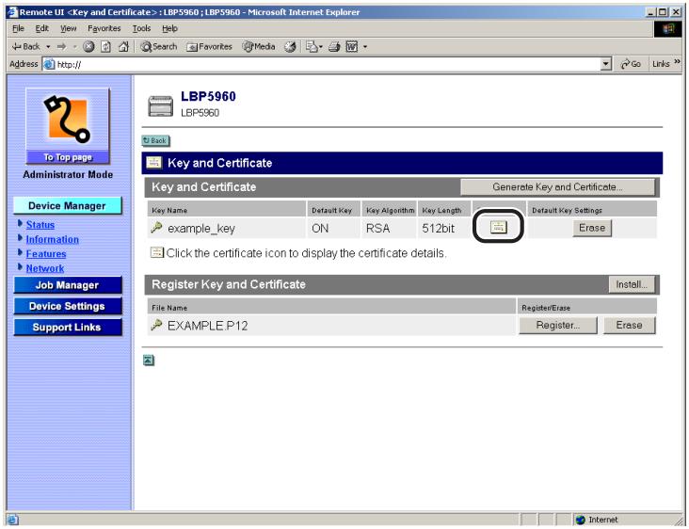Follow the Network link
Screen dimensions: 689x529
45,268
